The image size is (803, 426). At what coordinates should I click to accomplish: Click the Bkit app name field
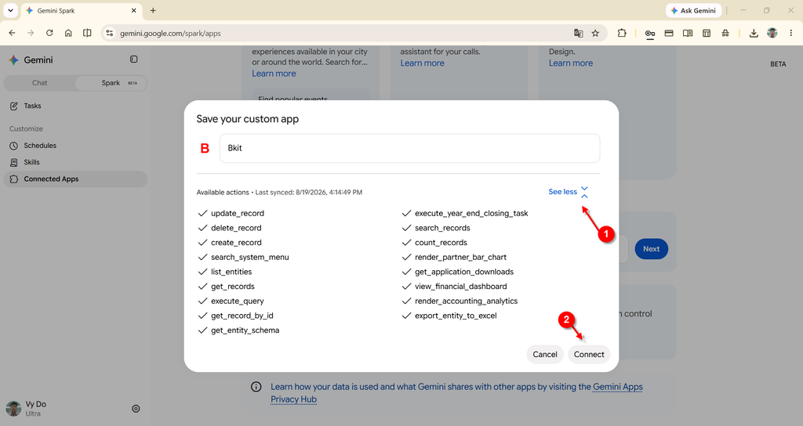409,148
